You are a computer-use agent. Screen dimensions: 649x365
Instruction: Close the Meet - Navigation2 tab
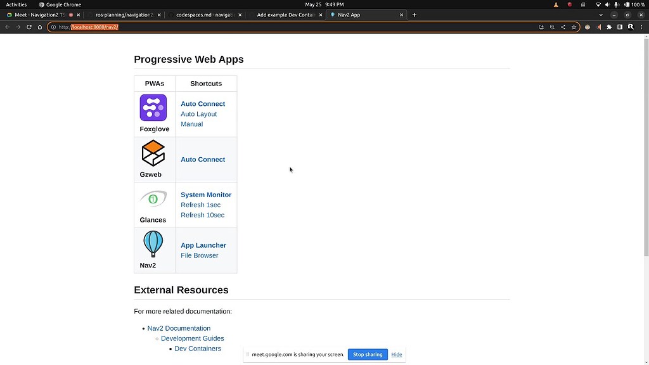78,15
